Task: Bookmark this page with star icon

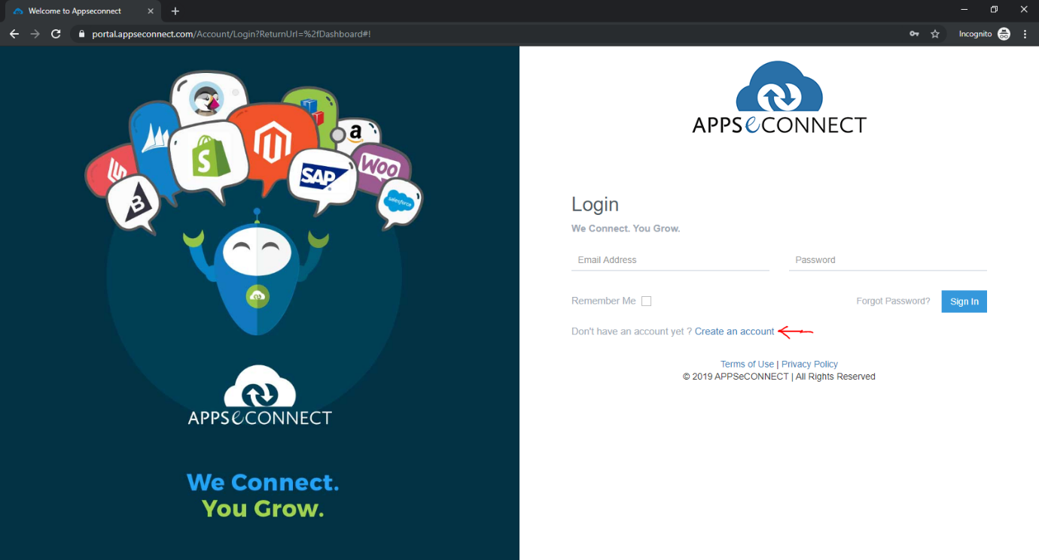Action: coord(935,34)
